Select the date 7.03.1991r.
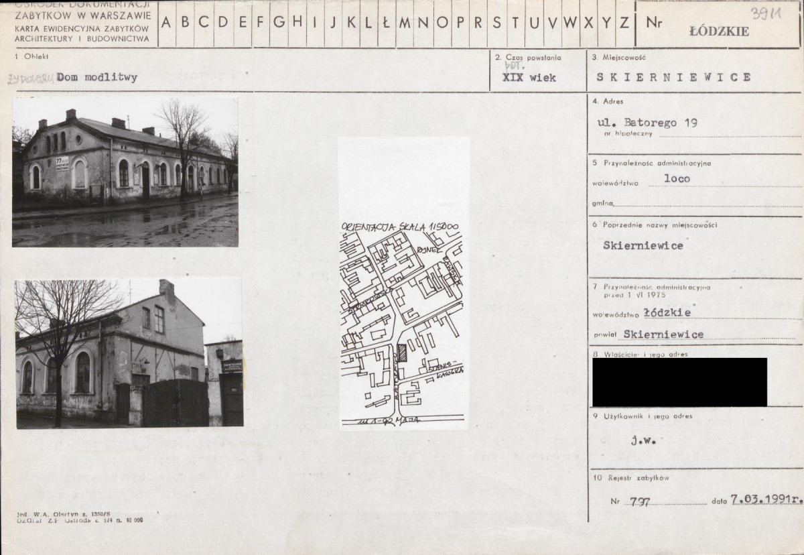This screenshot has width=804, height=555. (766, 499)
